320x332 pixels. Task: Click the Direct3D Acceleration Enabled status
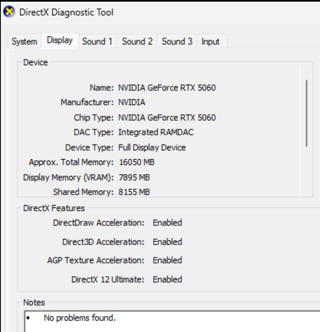[167, 242]
